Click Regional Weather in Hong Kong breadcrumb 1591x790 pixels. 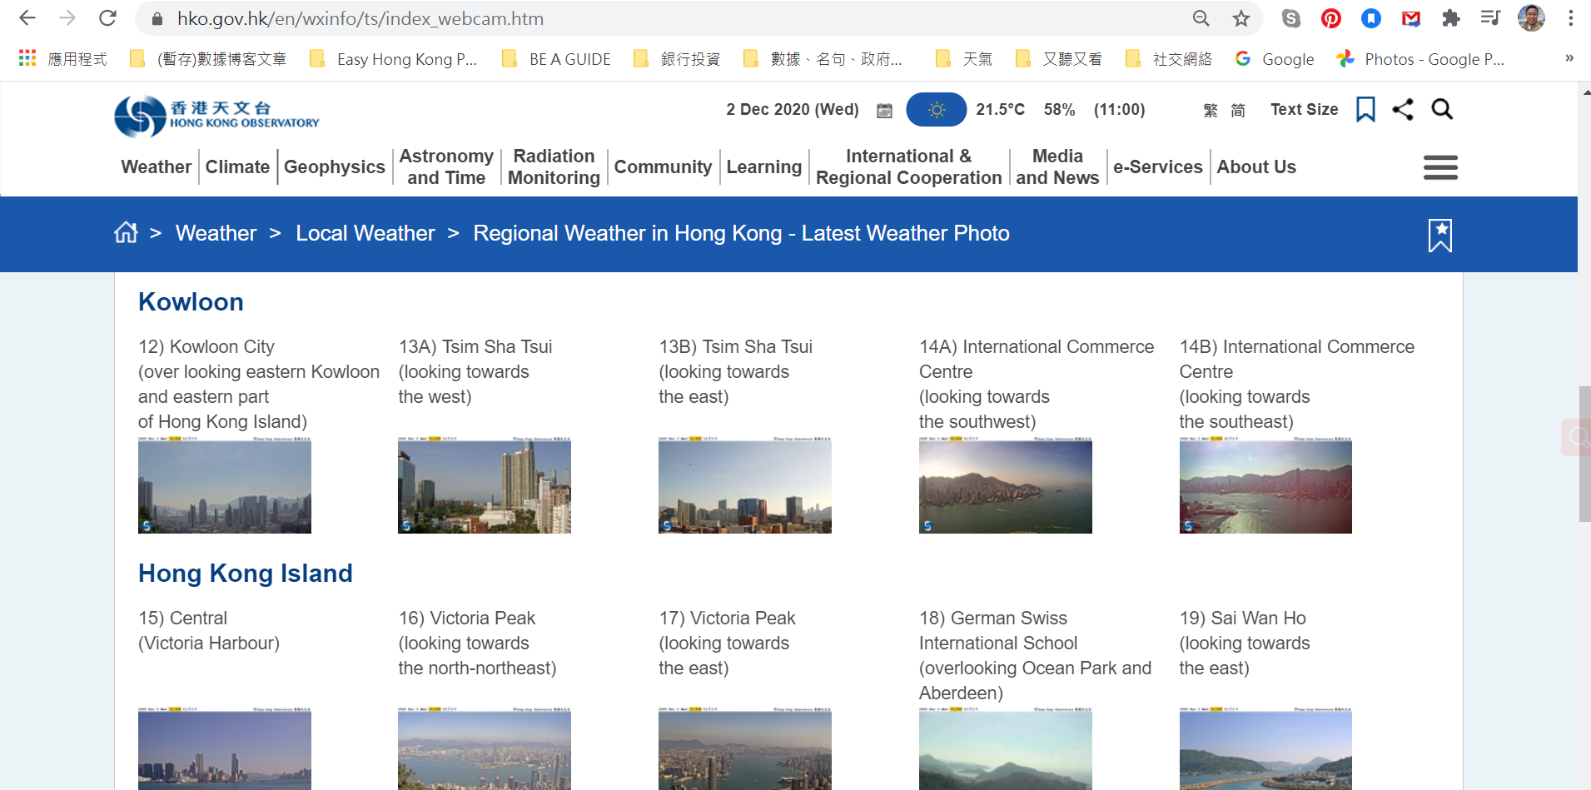(741, 233)
